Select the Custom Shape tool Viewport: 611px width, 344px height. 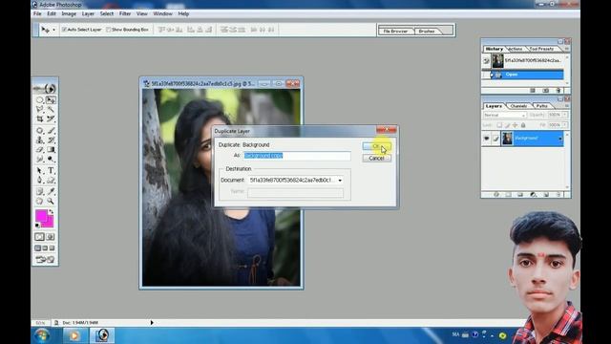pos(51,180)
